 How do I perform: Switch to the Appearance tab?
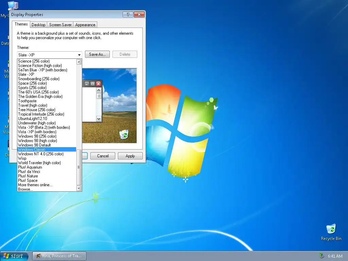(x=85, y=24)
